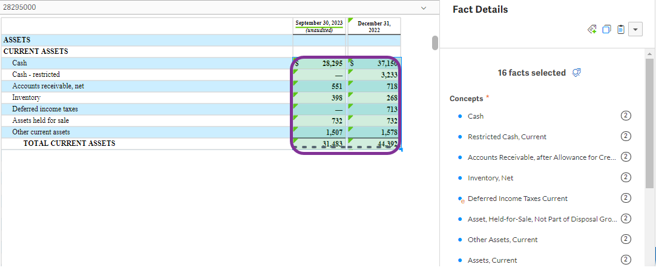Expand the 28295000 value dropdown chevron

(x=423, y=7)
